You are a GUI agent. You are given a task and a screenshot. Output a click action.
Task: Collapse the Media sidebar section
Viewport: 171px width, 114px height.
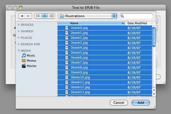point(19,51)
